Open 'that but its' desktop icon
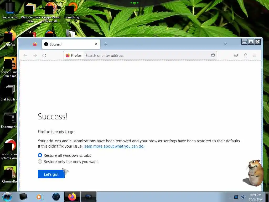Screen dimensions: 269x202 tap(9, 93)
